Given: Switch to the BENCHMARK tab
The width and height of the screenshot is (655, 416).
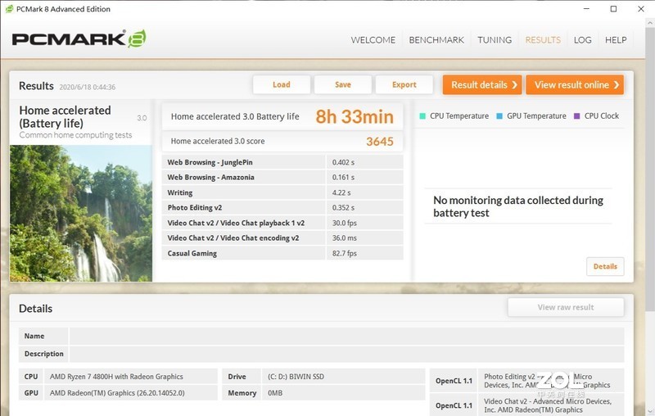Looking at the screenshot, I should (x=436, y=40).
